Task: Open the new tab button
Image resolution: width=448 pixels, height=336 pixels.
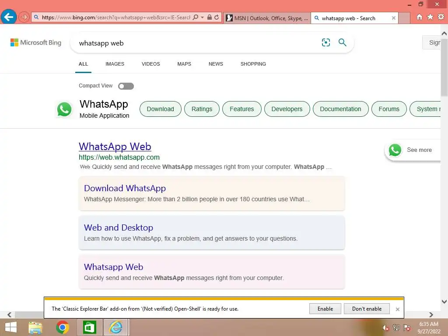Action: click(404, 18)
